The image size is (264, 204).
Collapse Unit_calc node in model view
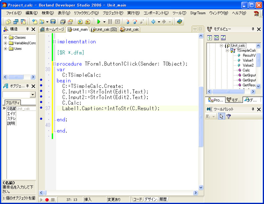pos(221,45)
